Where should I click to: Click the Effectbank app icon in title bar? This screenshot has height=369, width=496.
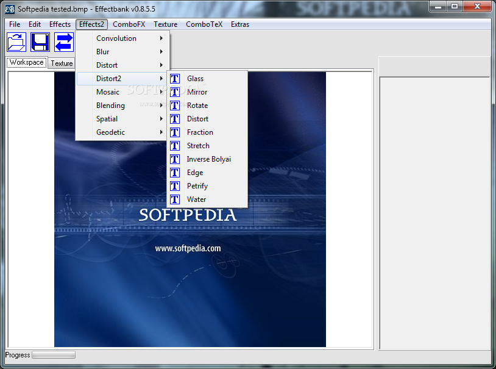coord(10,9)
